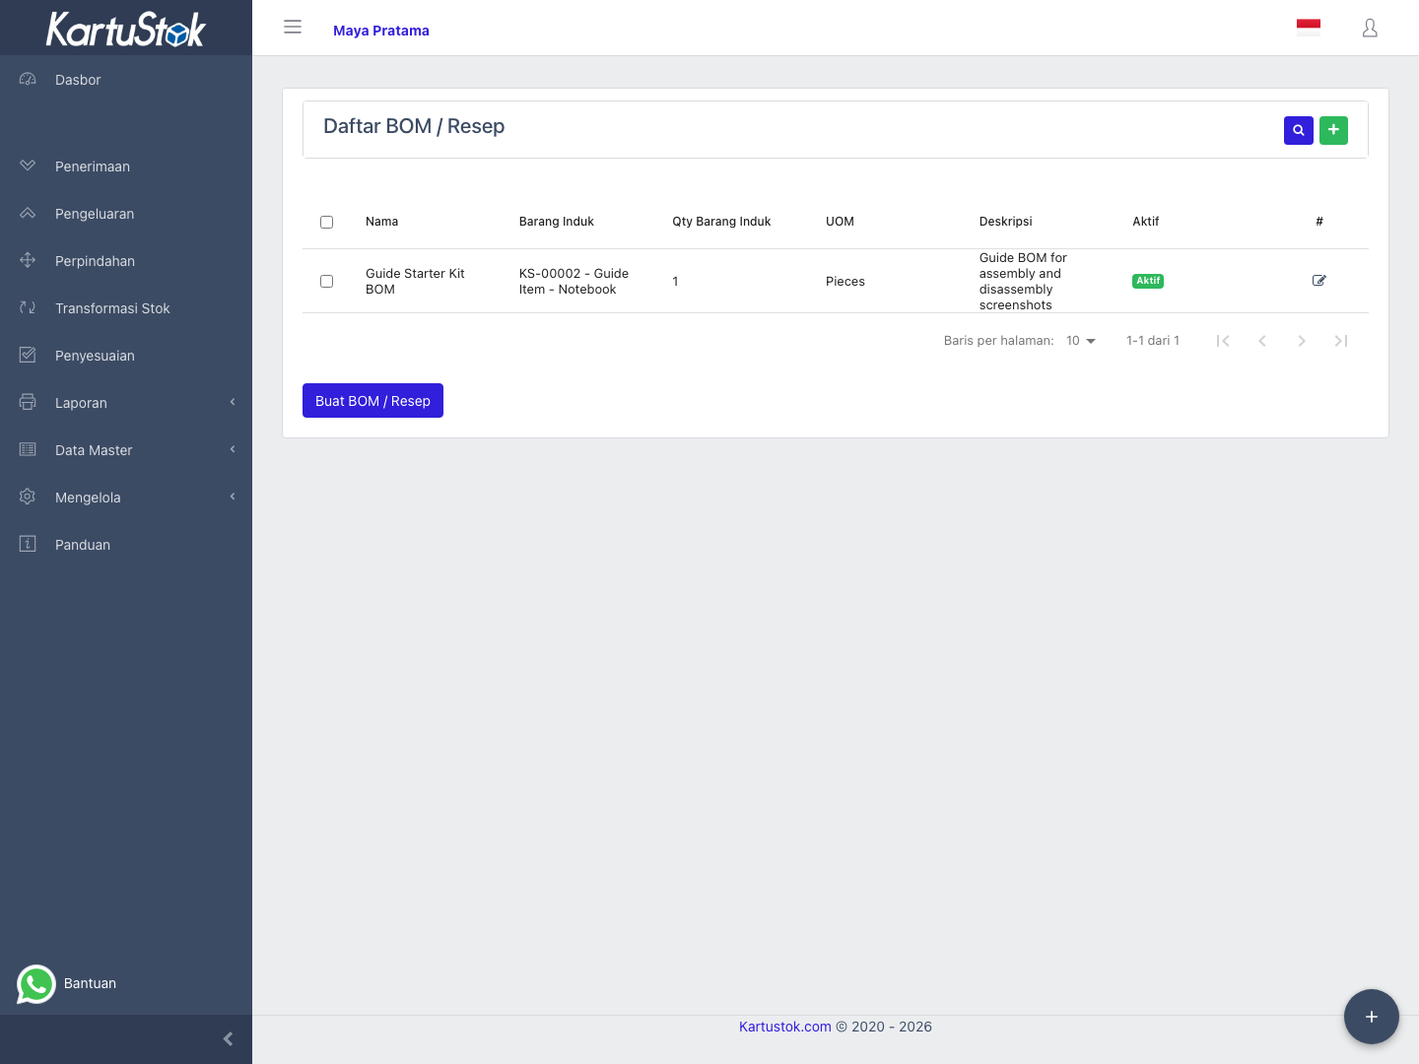
Task: Check the Guide Starter Kit BOM row
Action: [326, 281]
